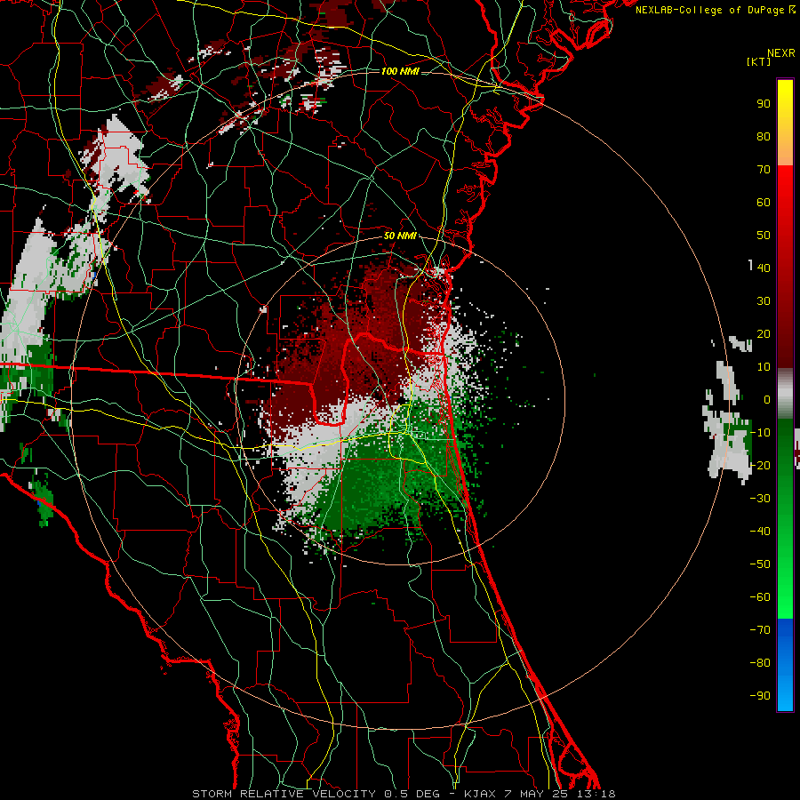Pick the bright green segment of color bar

(x=785, y=587)
